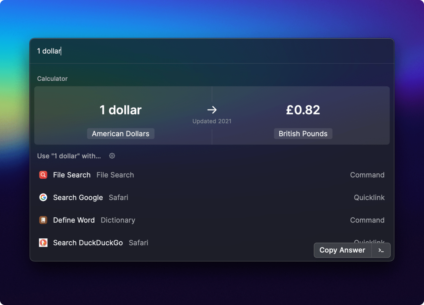Click the DuckDuckGo duck icon
The height and width of the screenshot is (305, 424).
click(x=43, y=243)
